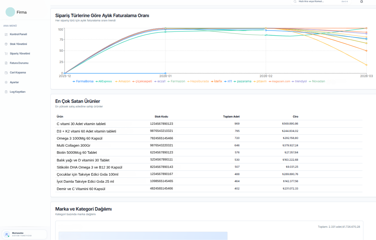Select İyot Damla Takviye Edici Gıda row

pyautogui.click(x=209, y=181)
